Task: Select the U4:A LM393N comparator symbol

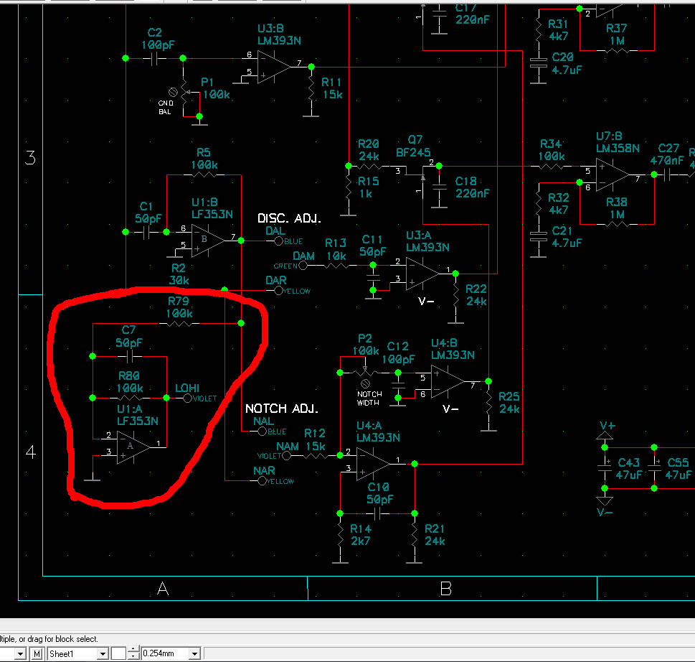Action: click(373, 464)
